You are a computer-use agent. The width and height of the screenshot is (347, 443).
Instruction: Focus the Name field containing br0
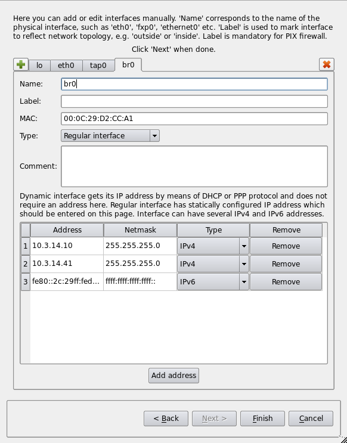pyautogui.click(x=194, y=84)
